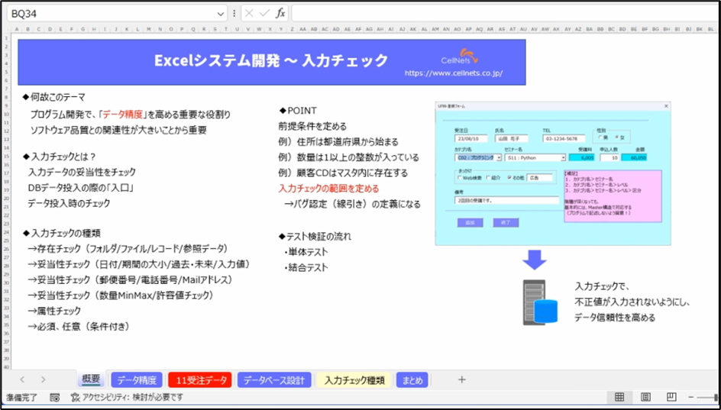The width and height of the screenshot is (721, 410).
Task: Switch to Page Layout view icon
Action: 645,397
